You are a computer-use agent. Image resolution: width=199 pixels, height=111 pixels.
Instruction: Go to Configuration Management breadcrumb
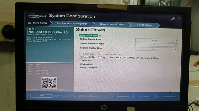(x=72, y=23)
